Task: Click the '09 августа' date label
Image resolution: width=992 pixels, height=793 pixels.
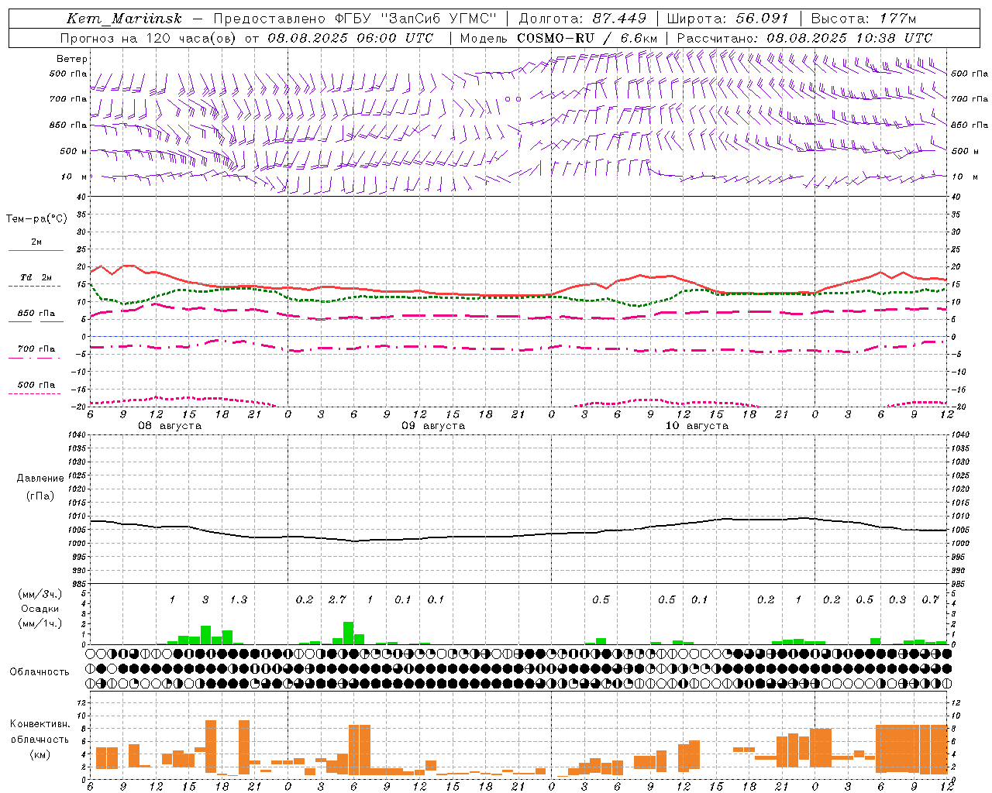Action: [433, 426]
